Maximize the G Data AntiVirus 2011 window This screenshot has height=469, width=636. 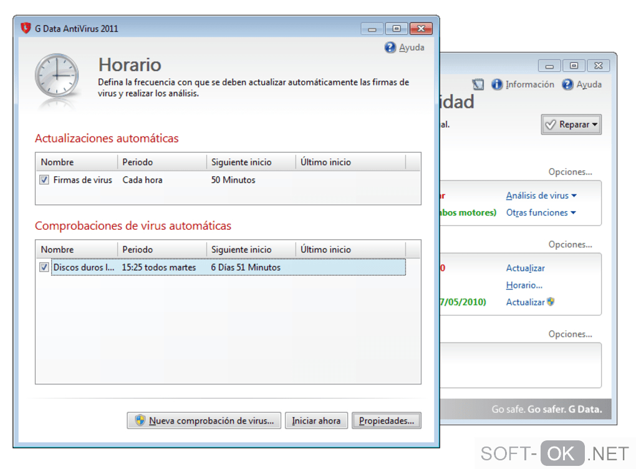point(397,29)
